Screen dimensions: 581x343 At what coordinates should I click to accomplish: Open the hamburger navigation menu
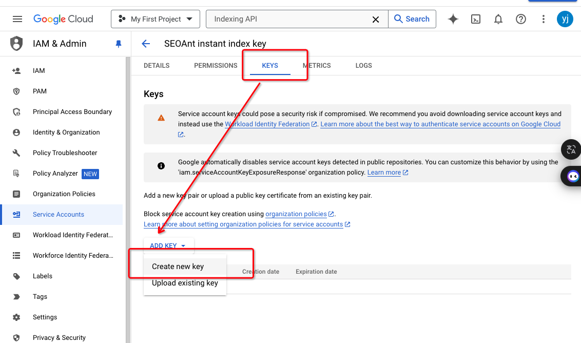coord(17,19)
